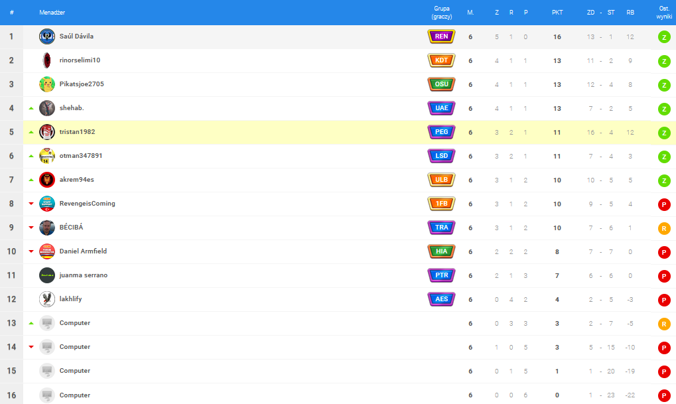Click Pikatsjoe2705's Pikachu avatar

[x=46, y=84]
